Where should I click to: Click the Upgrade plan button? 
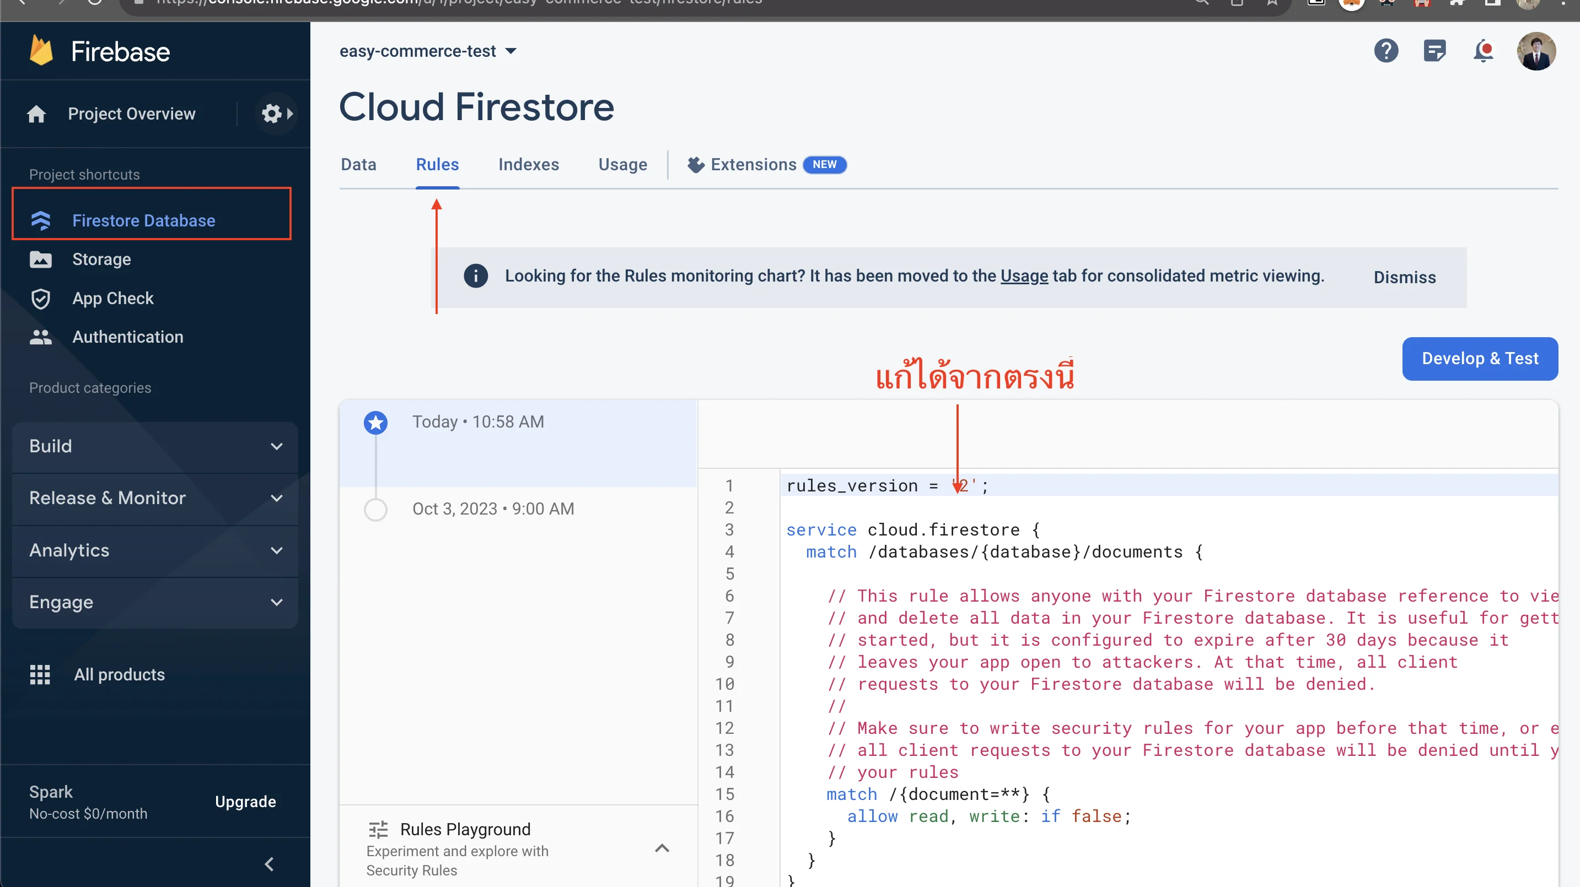pos(245,802)
